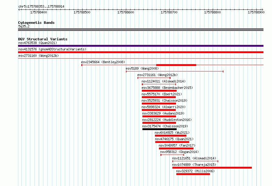Click ruler position 175788500
Screen dimensions: 272x186
point(82,12)
